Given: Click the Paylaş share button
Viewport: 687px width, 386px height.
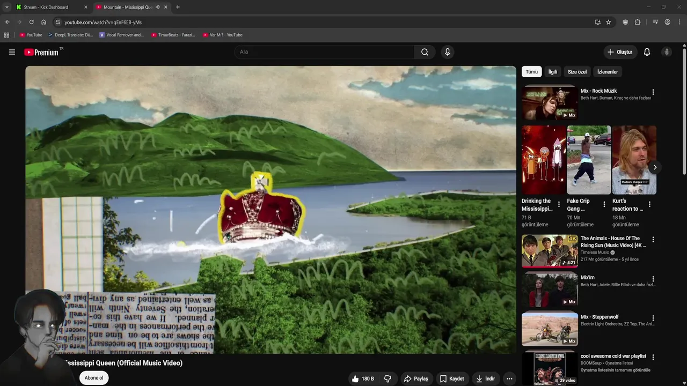Looking at the screenshot, I should 416,378.
